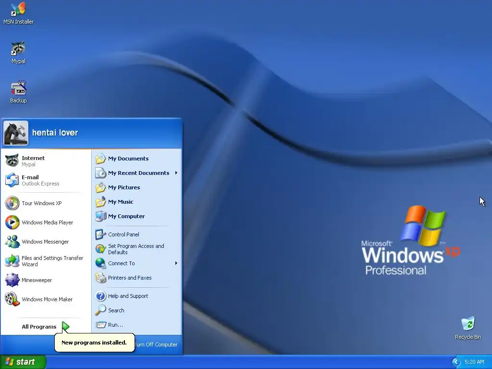Open Windows Messenger icon
Screen dimensions: 492x369
(12, 242)
